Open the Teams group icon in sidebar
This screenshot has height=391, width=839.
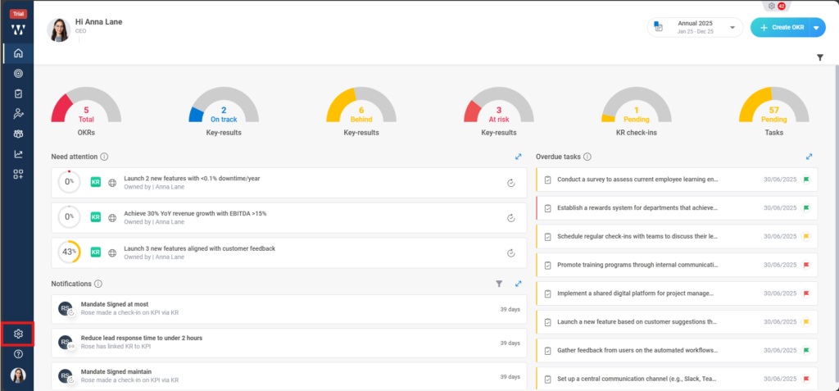click(18, 134)
